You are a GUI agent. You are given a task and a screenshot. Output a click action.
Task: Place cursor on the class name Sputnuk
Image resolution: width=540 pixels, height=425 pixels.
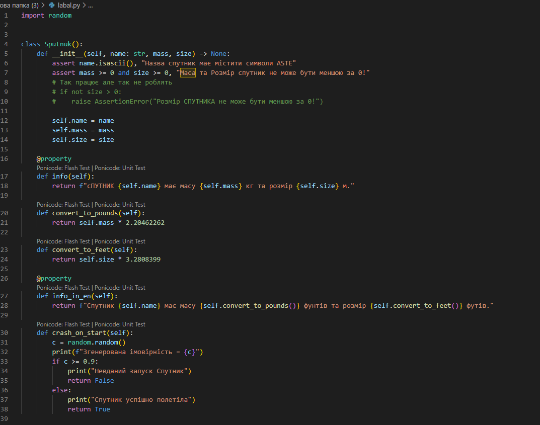tap(57, 44)
